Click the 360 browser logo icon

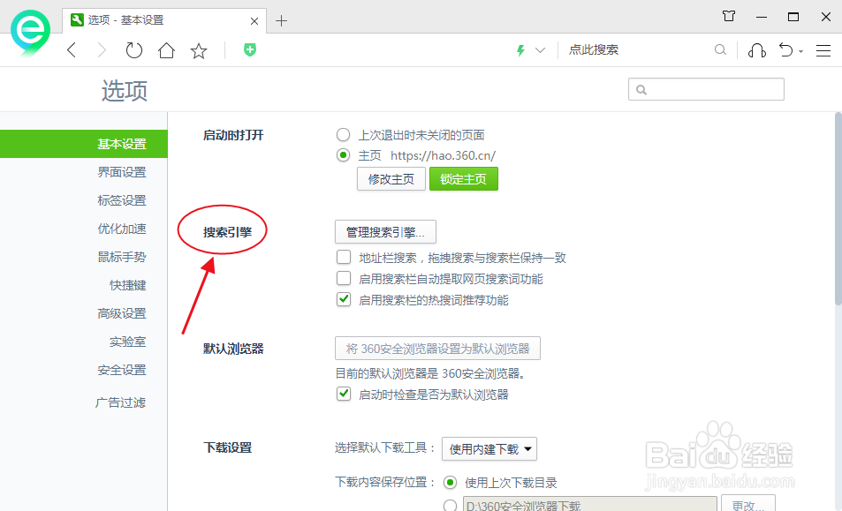click(x=31, y=34)
